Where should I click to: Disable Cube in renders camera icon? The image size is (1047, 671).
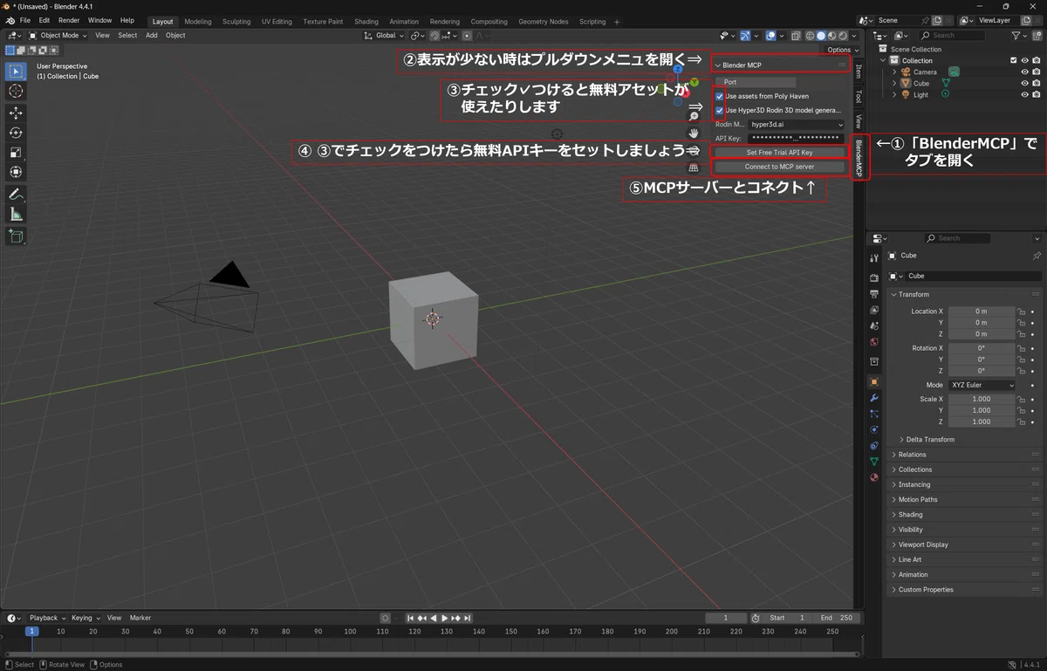point(1036,83)
